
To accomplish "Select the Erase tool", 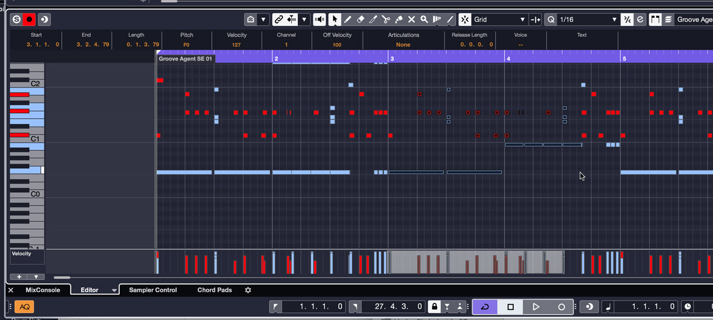I will [360, 19].
